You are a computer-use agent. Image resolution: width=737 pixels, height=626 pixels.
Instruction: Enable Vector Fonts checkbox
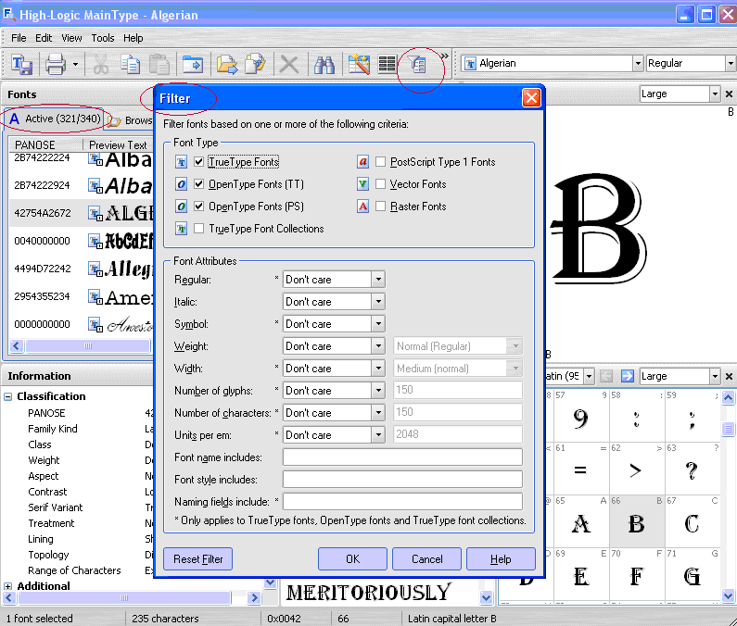381,184
